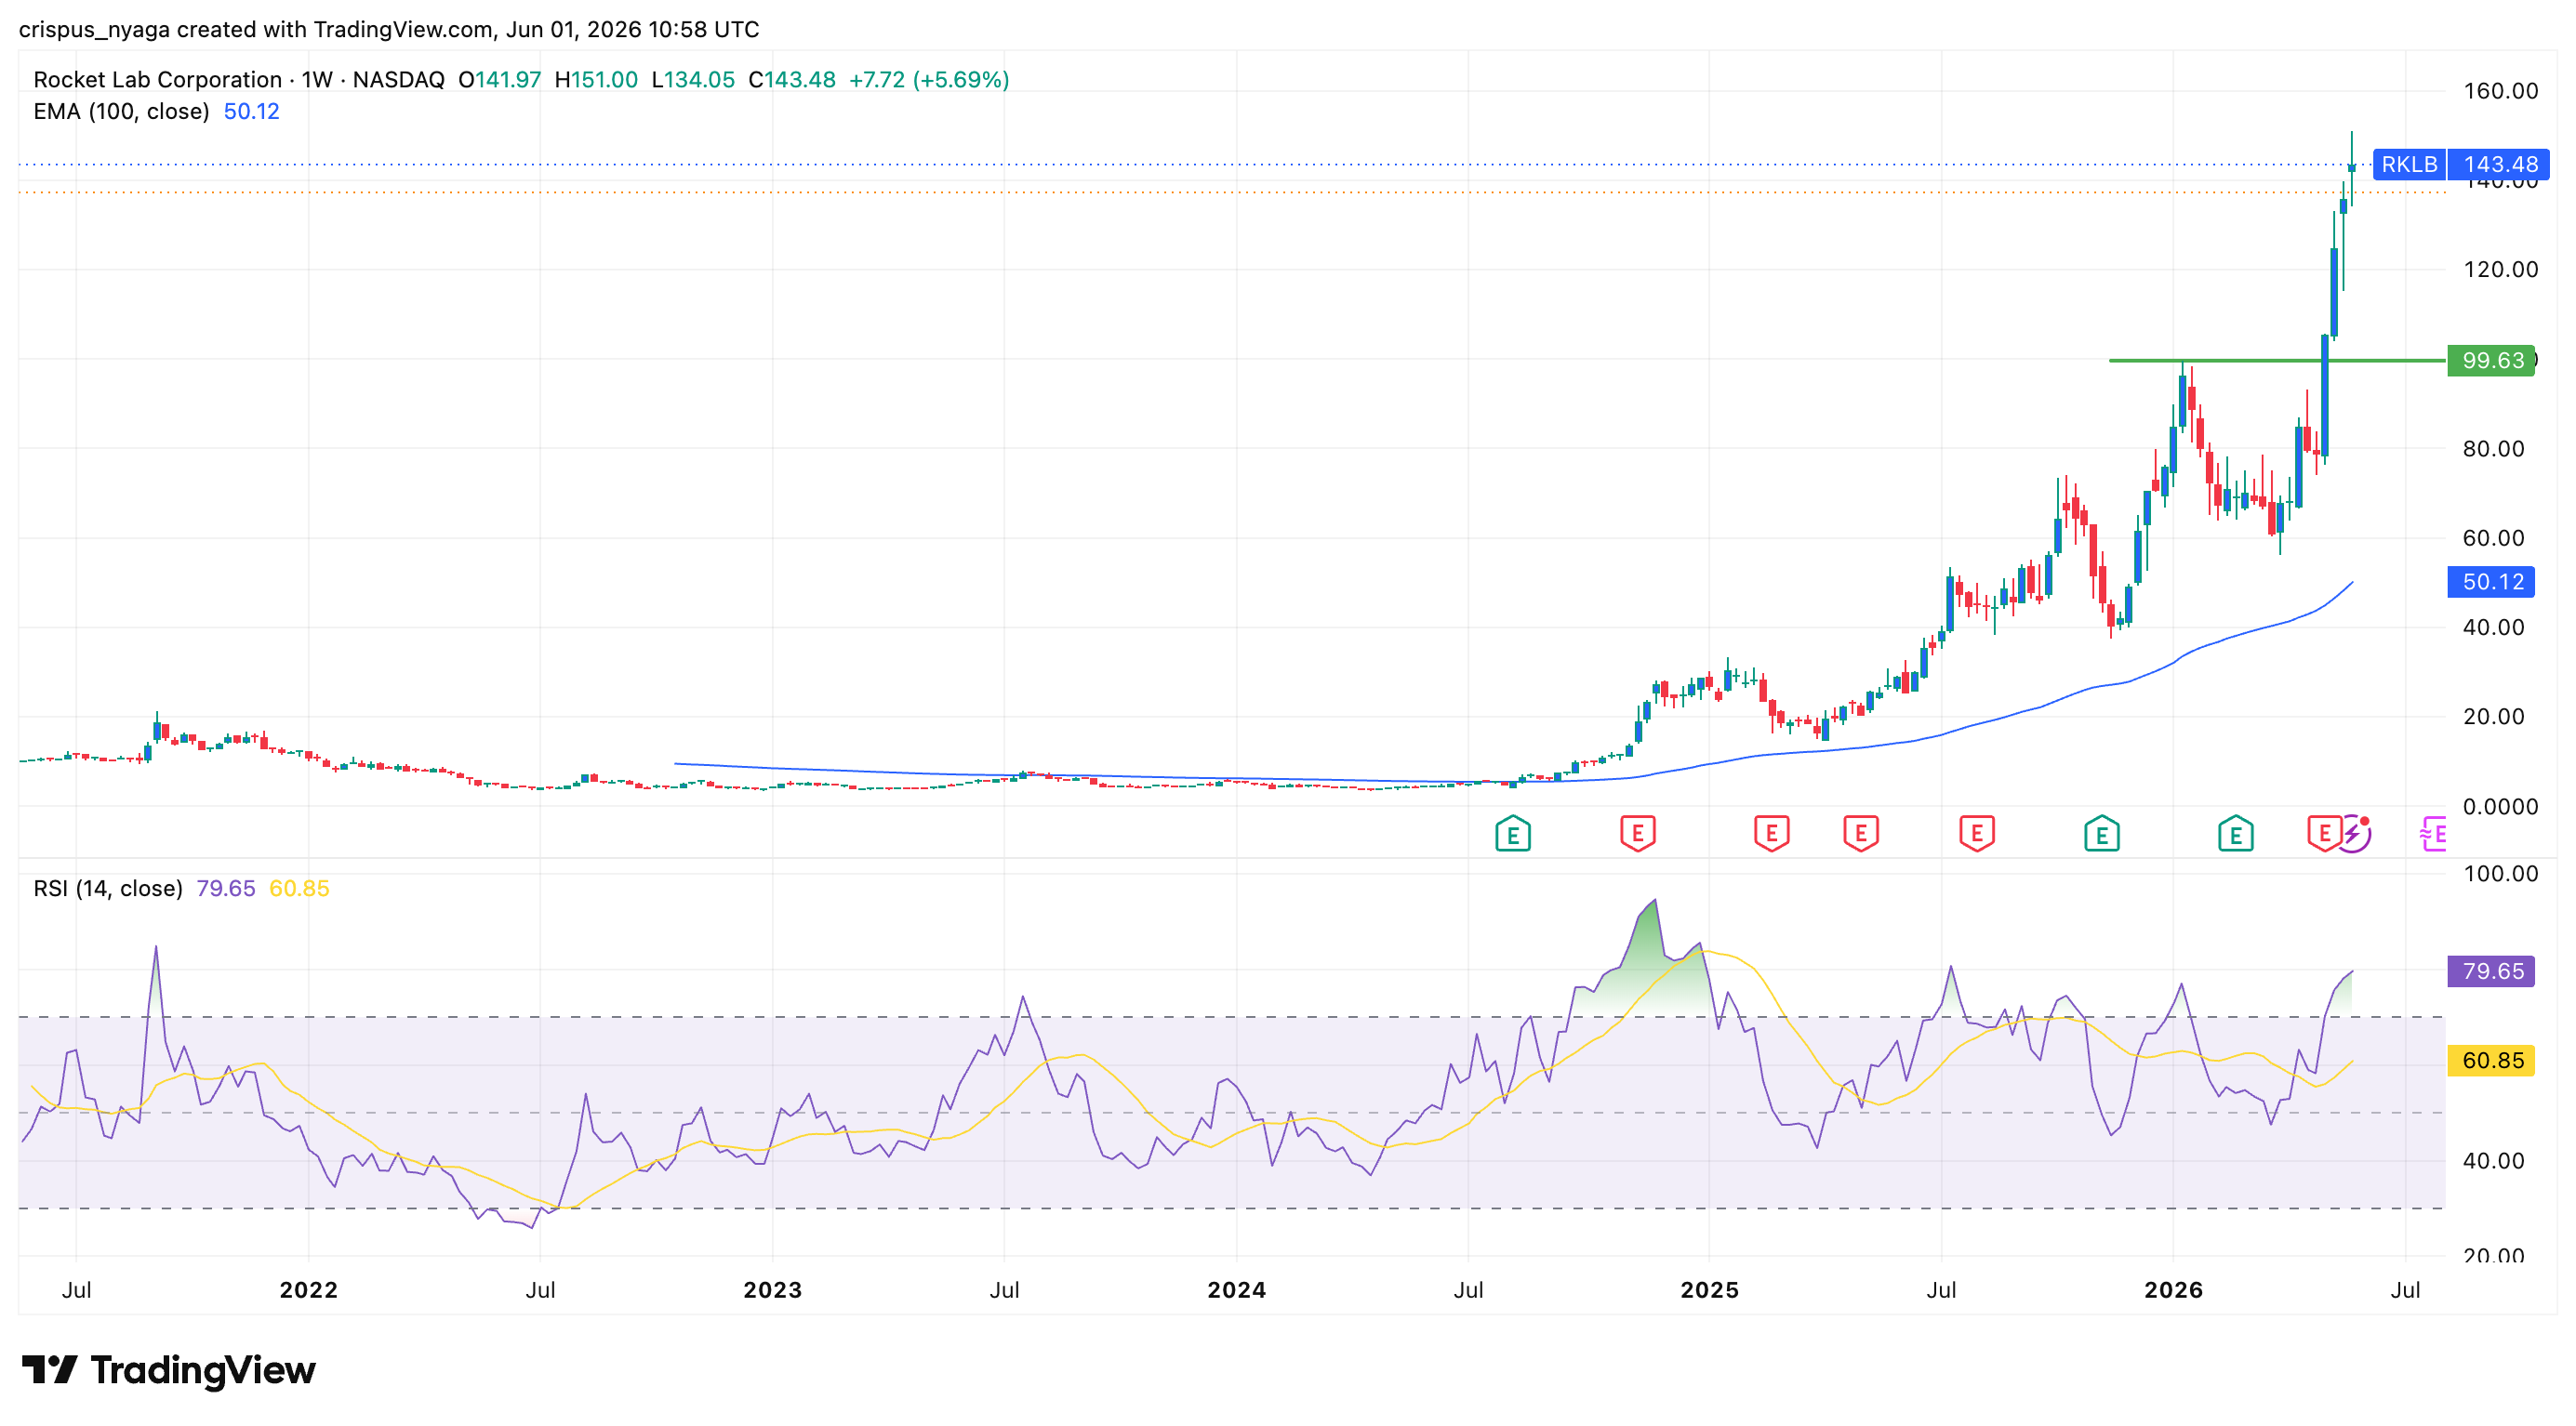The height and width of the screenshot is (1426, 2576).
Task: Click the 0.0000 price axis label
Action: pyautogui.click(x=2500, y=807)
